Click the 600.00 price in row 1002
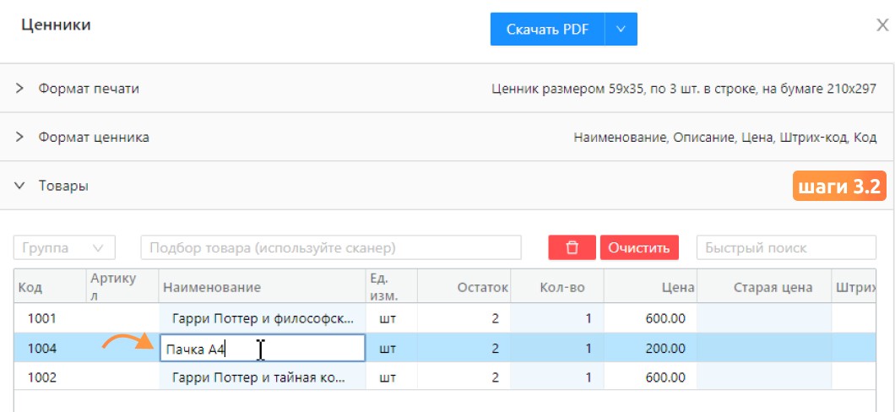The width and height of the screenshot is (895, 412). pyautogui.click(x=650, y=377)
